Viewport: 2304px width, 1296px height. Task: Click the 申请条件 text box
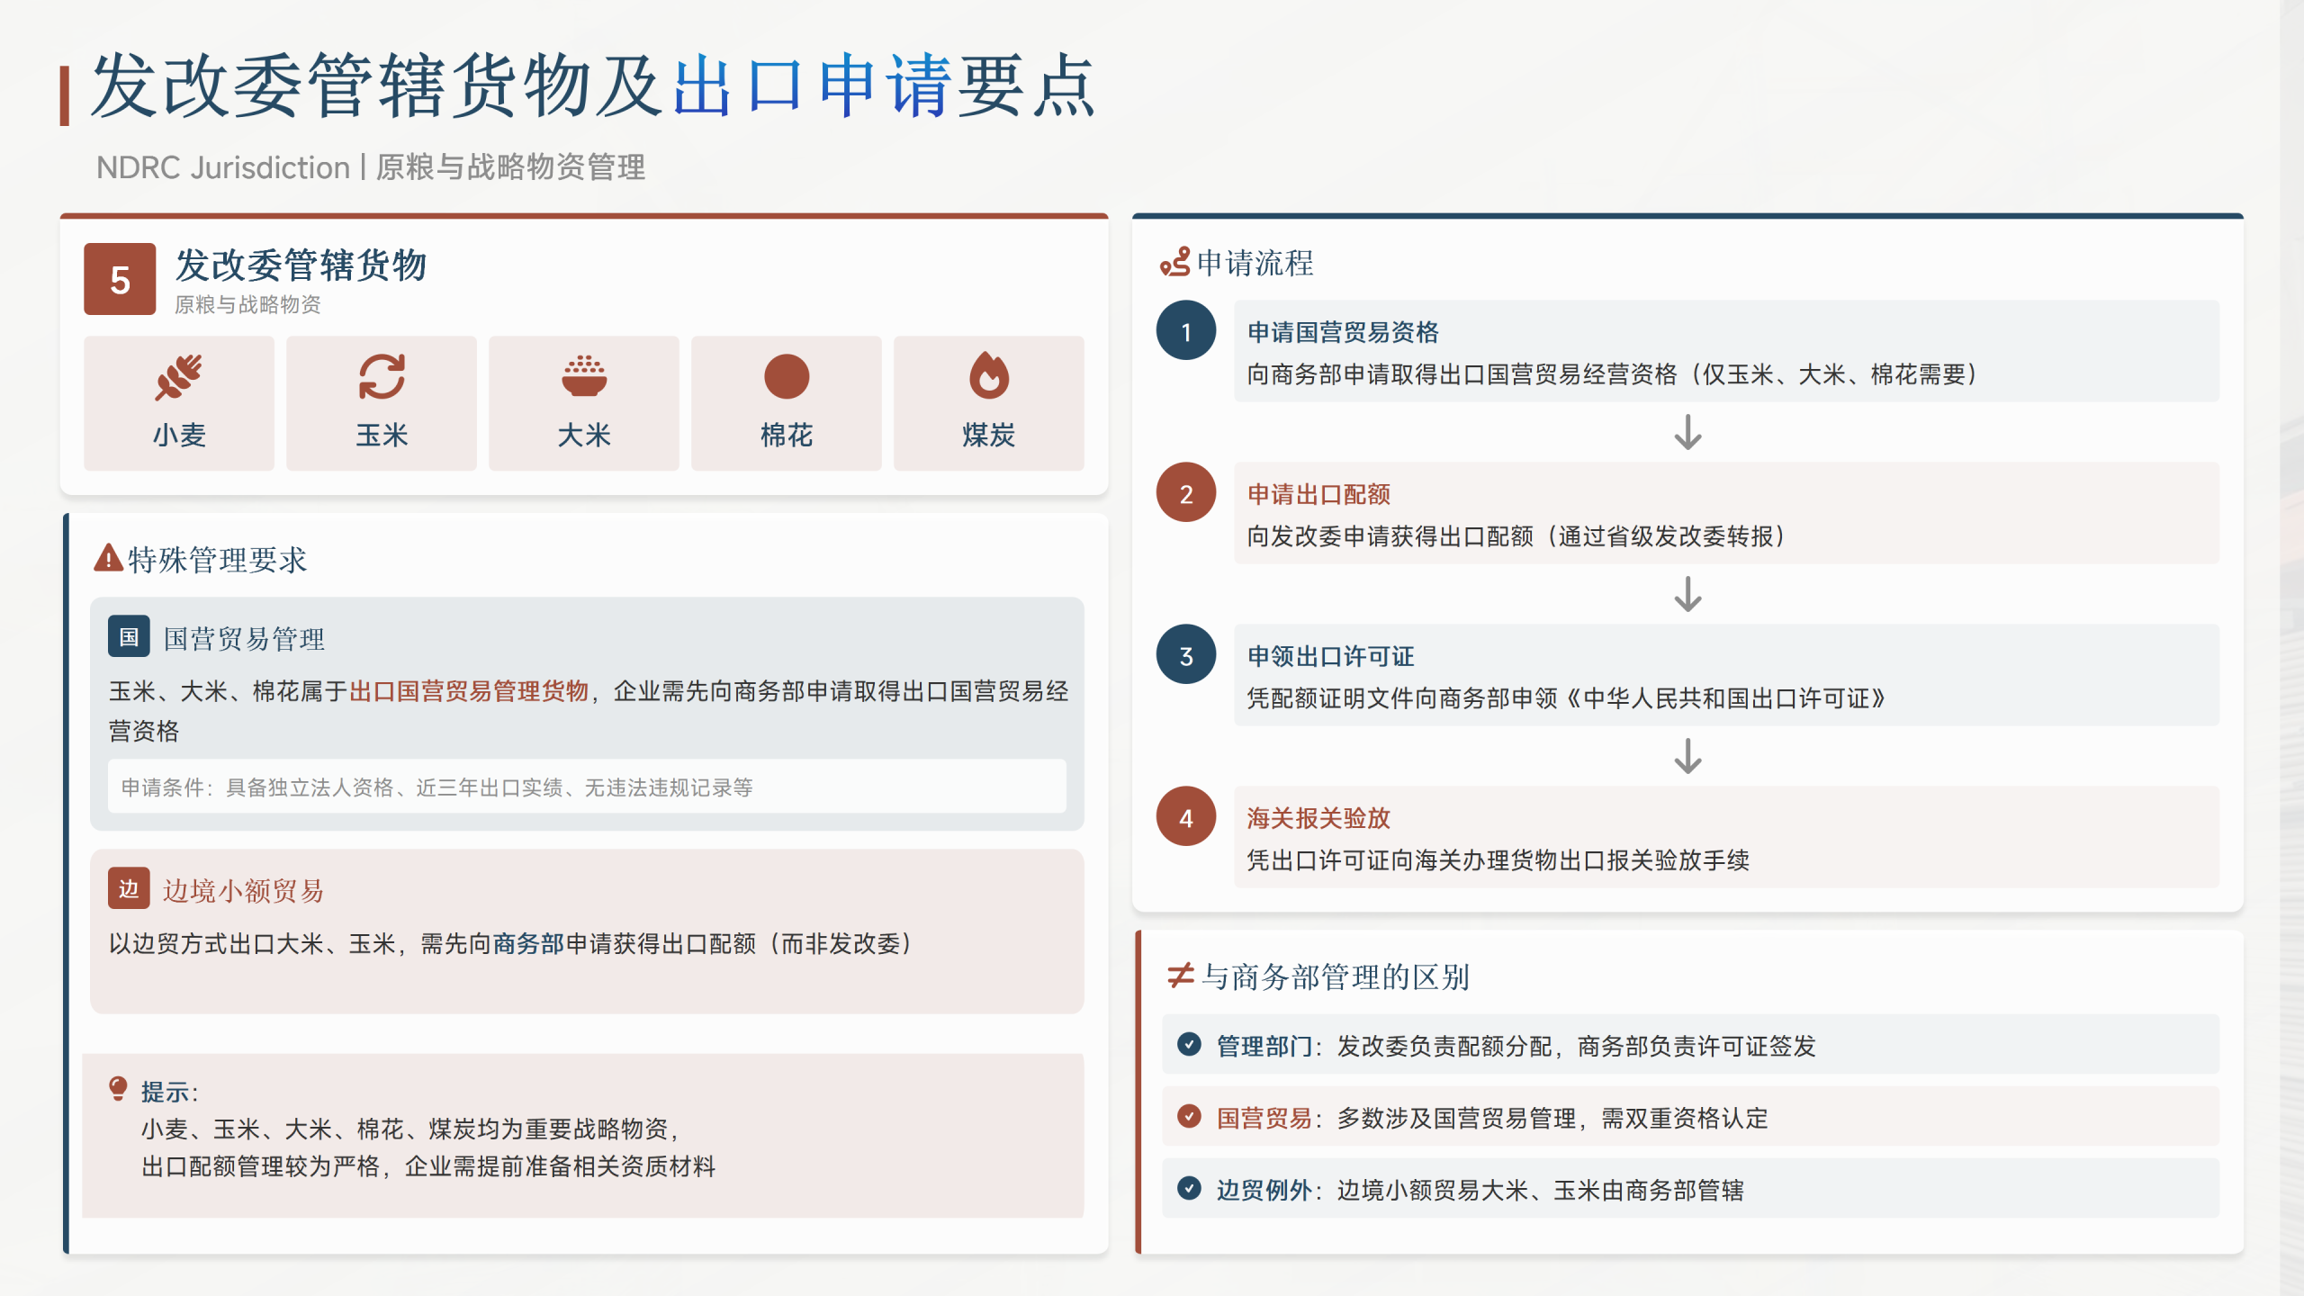pos(587,787)
